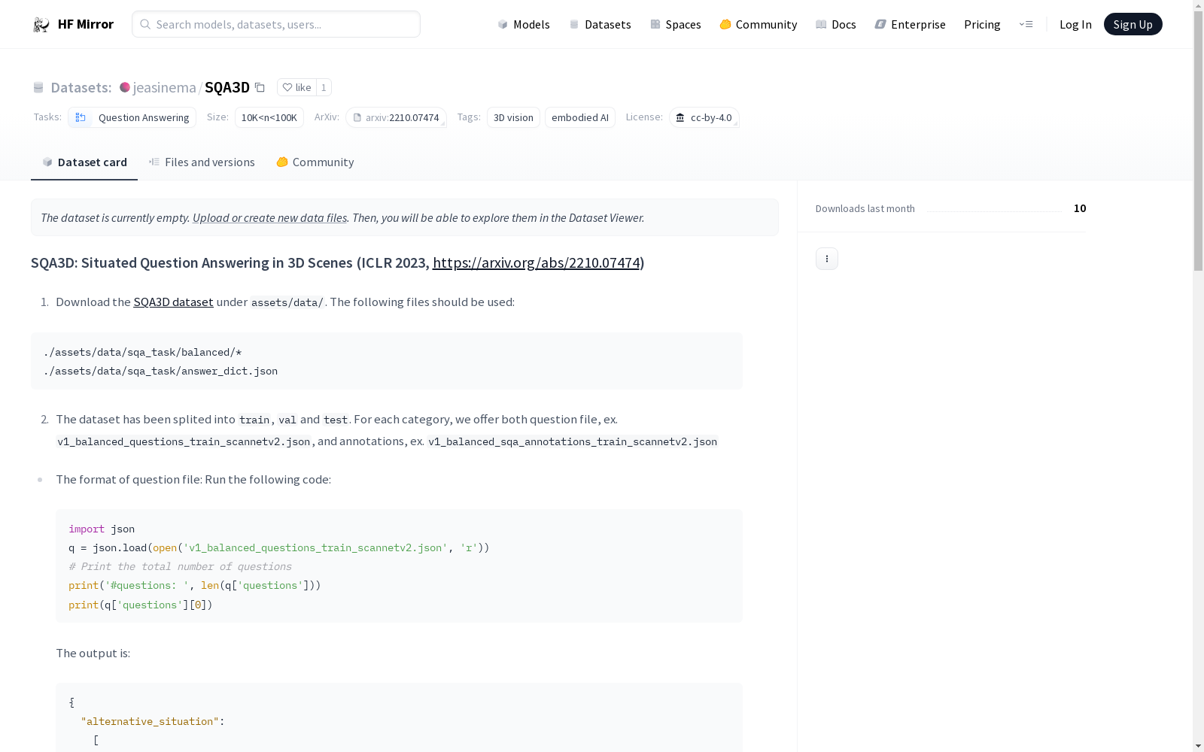1204x752 pixels.
Task: Click the arxiv paper document icon
Action: 357,118
